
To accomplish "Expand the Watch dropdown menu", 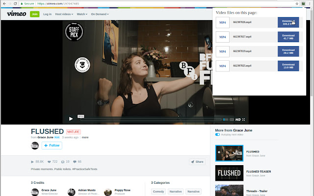I will coord(82,14).
